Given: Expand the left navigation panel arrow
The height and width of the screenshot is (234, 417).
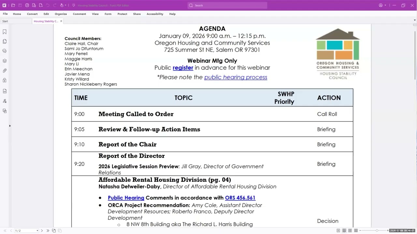Looking at the screenshot, I should tap(10, 126).
